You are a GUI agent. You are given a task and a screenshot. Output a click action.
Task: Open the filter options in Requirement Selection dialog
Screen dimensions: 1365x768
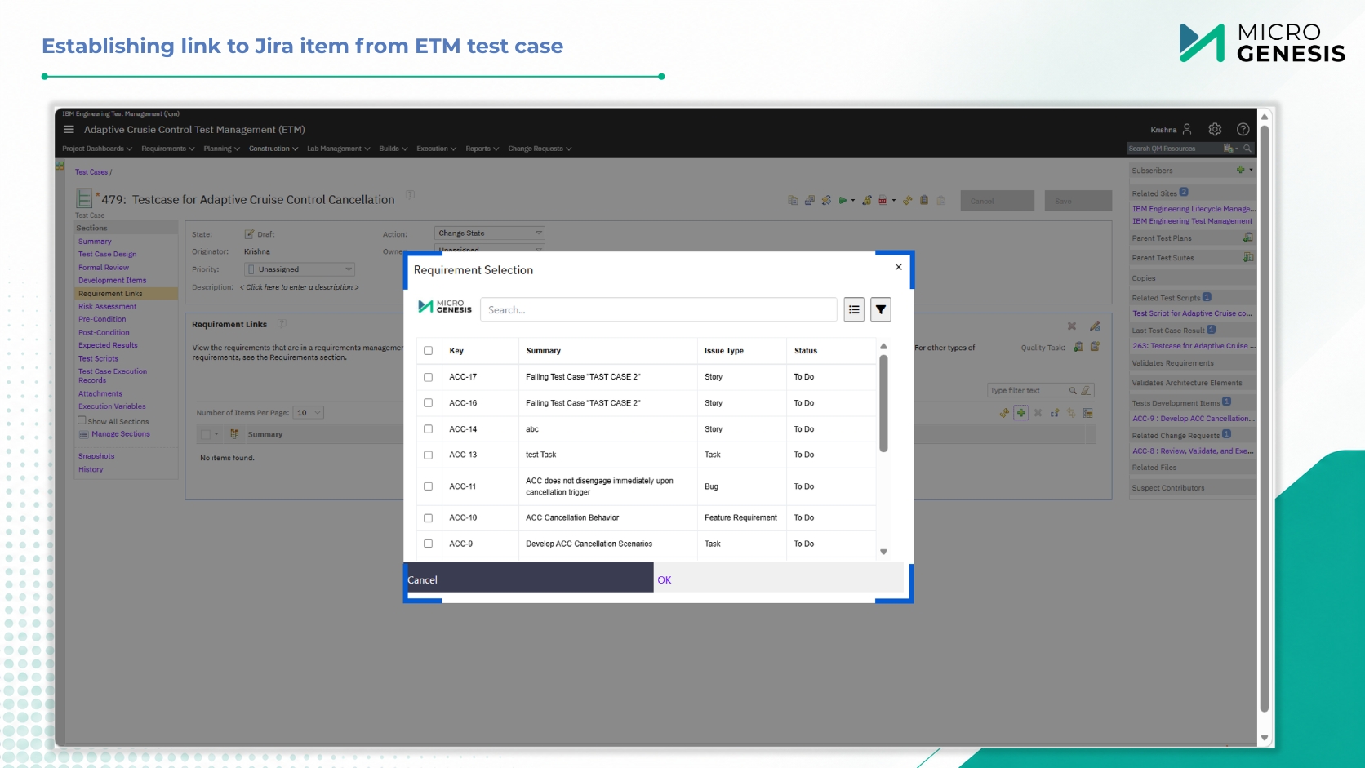pyautogui.click(x=880, y=309)
